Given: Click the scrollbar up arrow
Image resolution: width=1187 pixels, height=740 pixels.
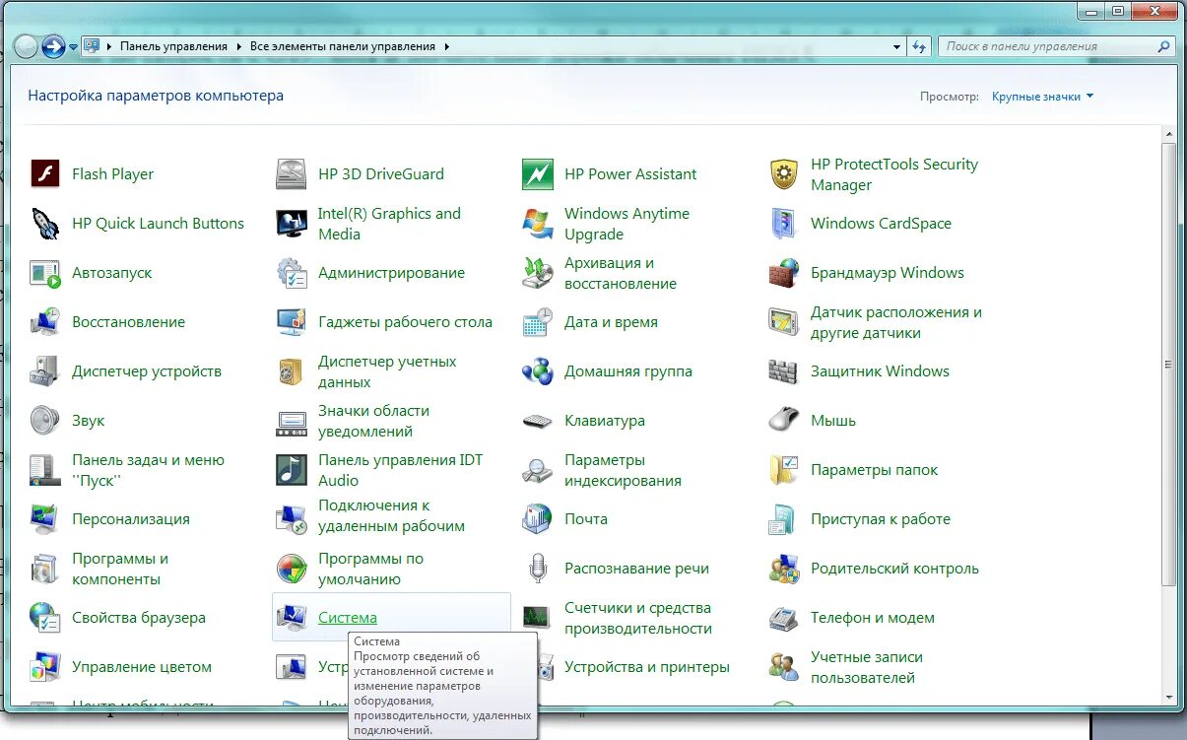Looking at the screenshot, I should tap(1170, 135).
